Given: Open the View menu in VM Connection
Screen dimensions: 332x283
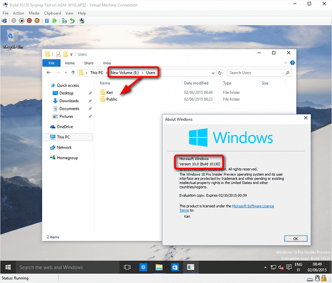Looking at the screenshot, I should pos(69,13).
